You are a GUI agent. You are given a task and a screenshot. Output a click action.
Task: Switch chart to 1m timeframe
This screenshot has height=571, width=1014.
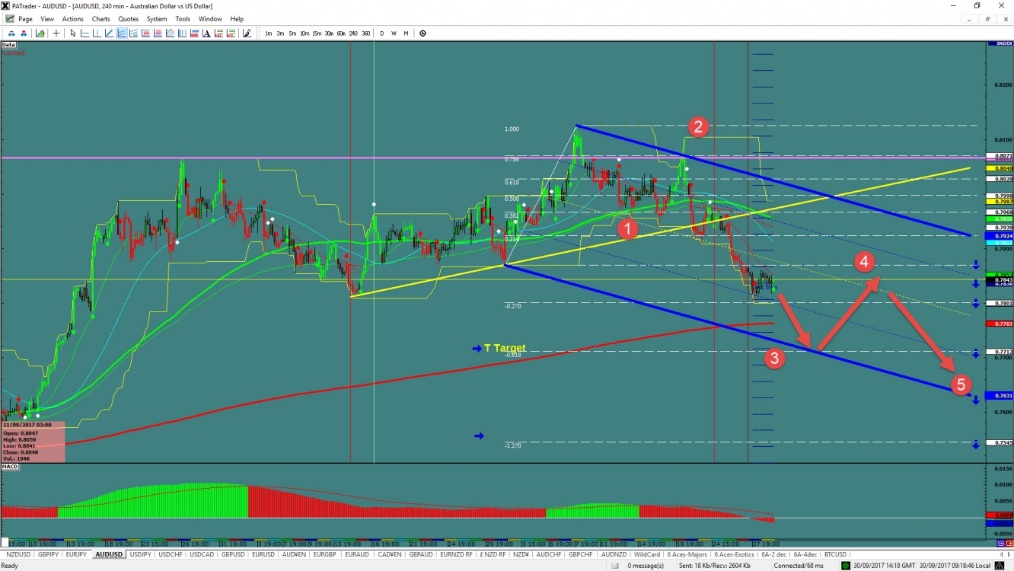pyautogui.click(x=269, y=33)
